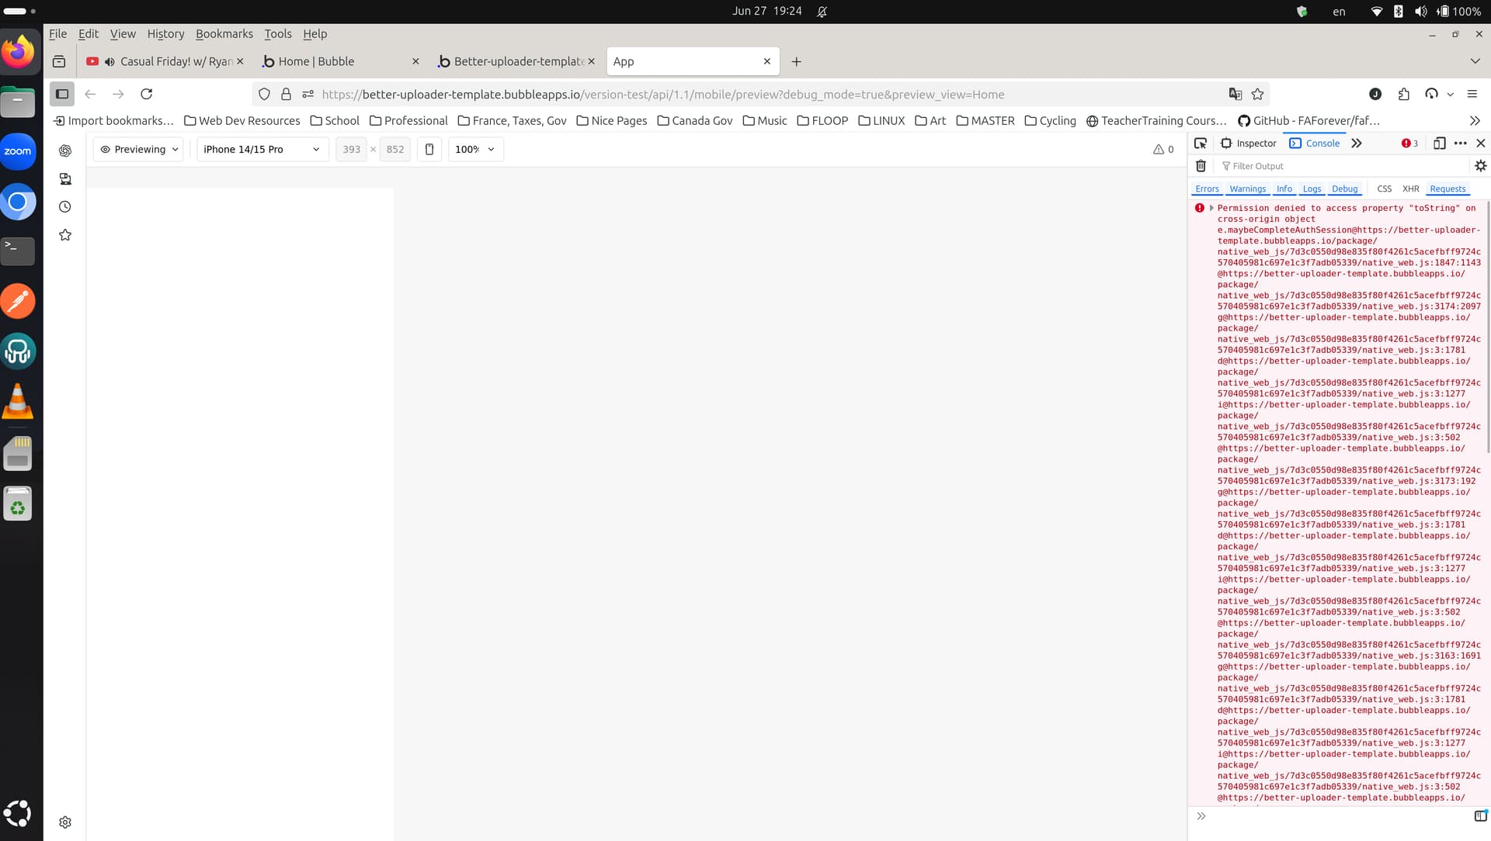Toggle responsive design mode icon in devtools
This screenshot has width=1491, height=841.
(x=1439, y=144)
